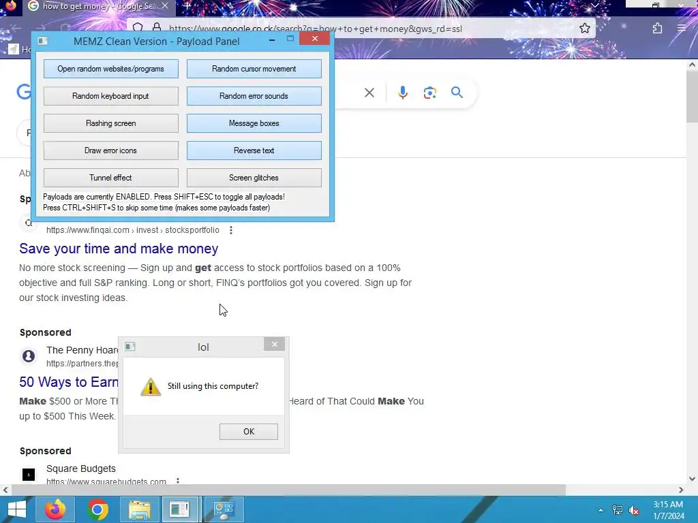
Task: Click the shield tracking protection icon
Action: pos(138,27)
